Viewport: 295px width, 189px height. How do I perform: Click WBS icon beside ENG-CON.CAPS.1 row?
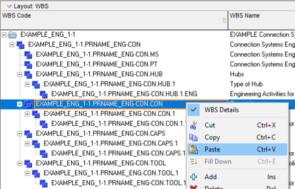(x=36, y=144)
